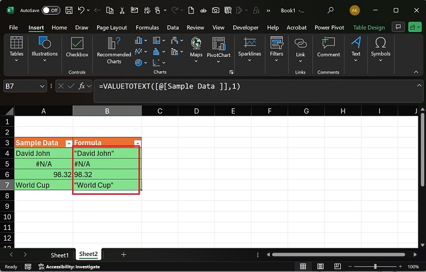Open the Recommended Charts dialog
This screenshot has width=426, height=272.
point(114,50)
